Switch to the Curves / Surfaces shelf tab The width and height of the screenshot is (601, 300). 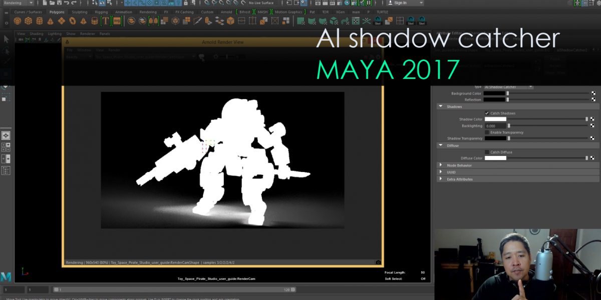[28, 12]
